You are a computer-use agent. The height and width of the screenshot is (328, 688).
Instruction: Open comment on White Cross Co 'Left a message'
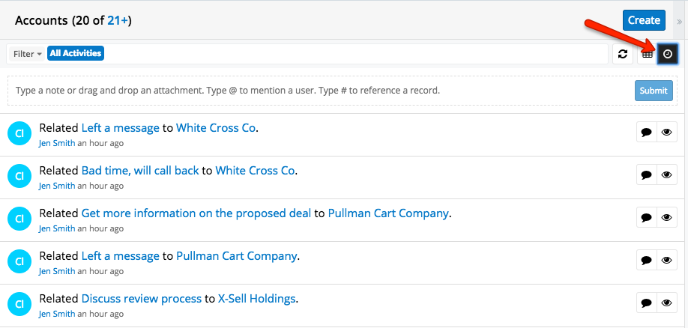pyautogui.click(x=646, y=133)
